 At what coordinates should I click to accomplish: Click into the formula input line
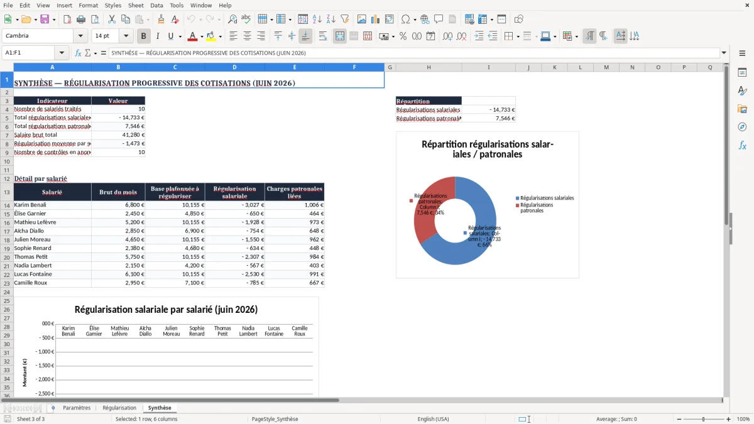(413, 53)
